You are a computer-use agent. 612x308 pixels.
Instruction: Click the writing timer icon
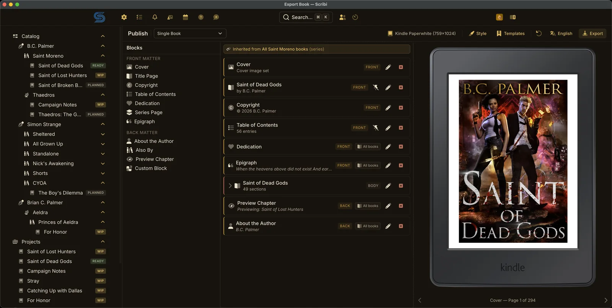point(355,17)
